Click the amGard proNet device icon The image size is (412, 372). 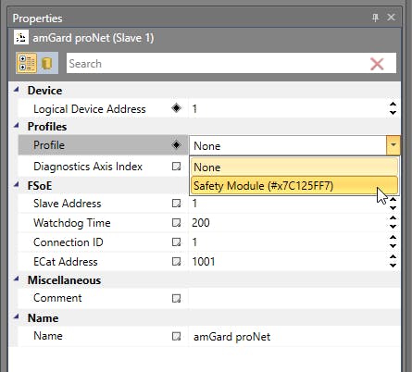[21, 38]
